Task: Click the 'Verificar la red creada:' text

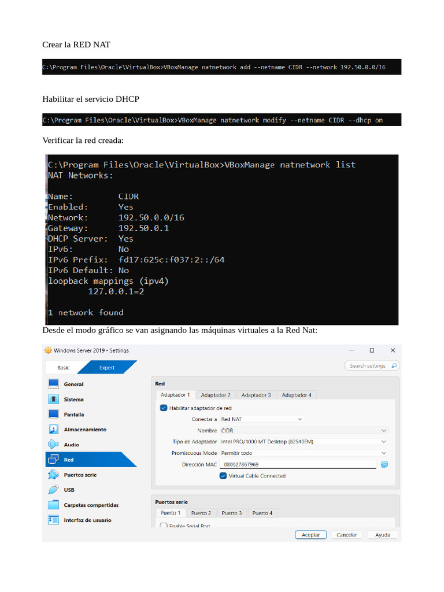Action: pos(83,140)
